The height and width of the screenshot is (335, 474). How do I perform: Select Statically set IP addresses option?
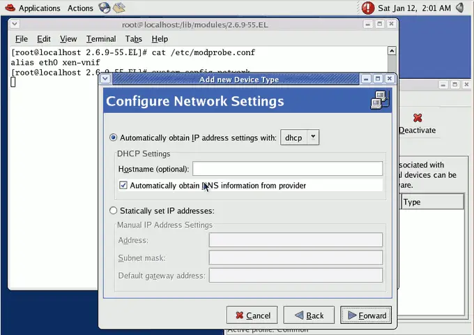click(x=114, y=211)
